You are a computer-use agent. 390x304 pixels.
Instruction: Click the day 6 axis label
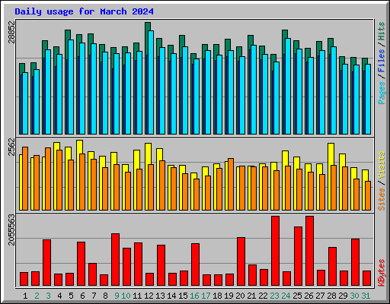(x=82, y=296)
